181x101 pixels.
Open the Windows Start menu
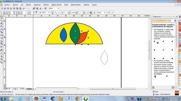3,98
